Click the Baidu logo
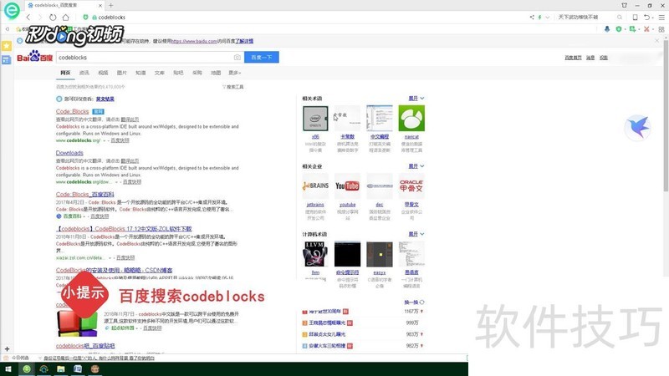 click(x=34, y=57)
